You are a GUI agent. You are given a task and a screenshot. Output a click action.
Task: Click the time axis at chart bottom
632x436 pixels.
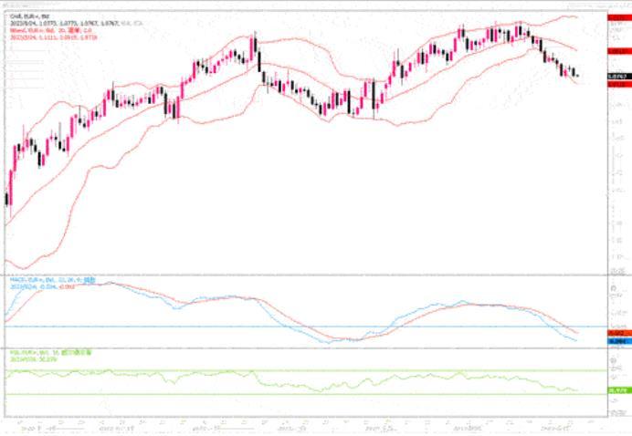pos(301,425)
